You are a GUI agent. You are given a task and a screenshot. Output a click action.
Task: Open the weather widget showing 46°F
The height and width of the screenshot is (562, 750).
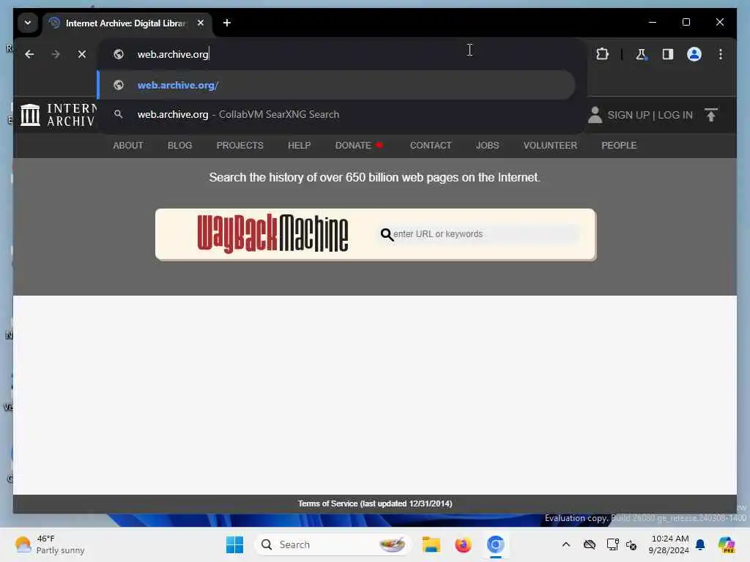click(50, 544)
